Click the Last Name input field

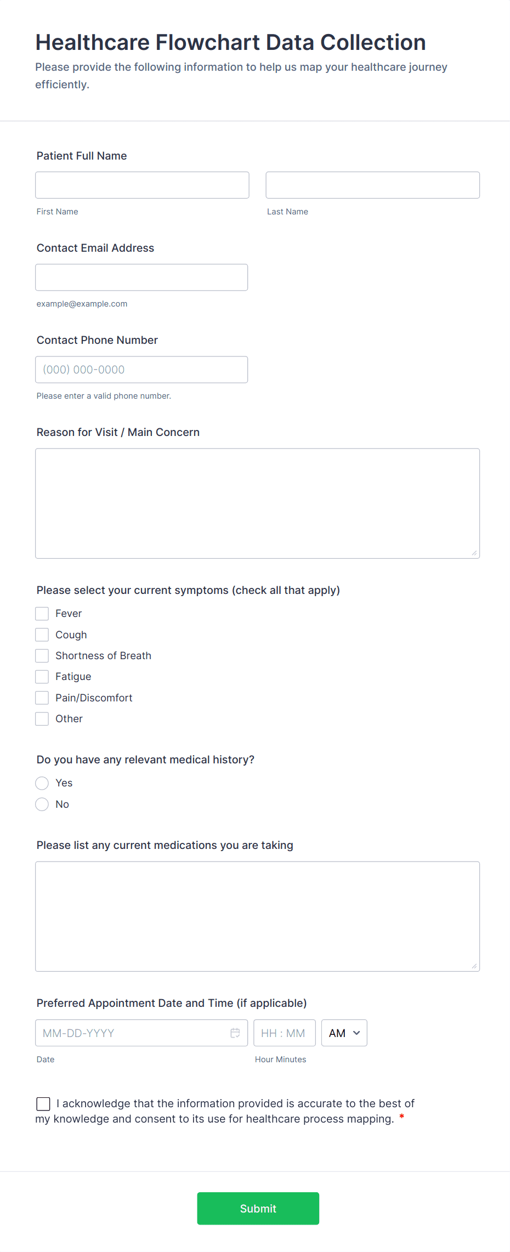(372, 185)
